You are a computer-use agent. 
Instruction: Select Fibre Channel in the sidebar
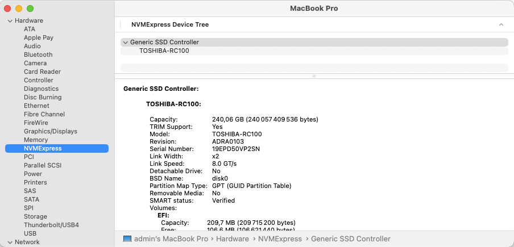[44, 114]
